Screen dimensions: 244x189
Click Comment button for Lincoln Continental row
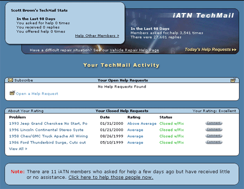(214, 129)
